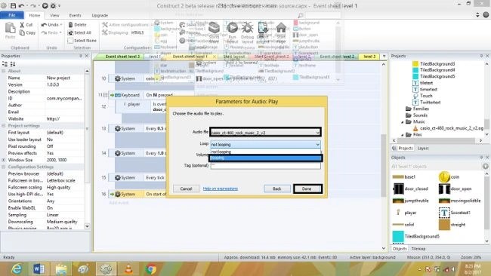Select the jumpthrutile object icon
491x276 pixels.
tap(398, 201)
